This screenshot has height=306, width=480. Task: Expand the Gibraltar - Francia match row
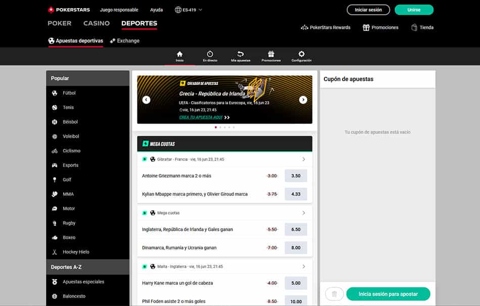(225, 159)
